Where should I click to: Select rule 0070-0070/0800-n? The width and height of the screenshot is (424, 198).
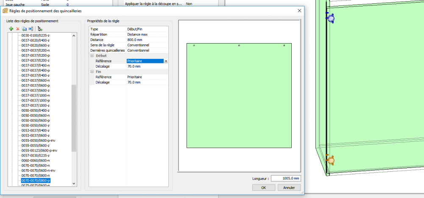click(36, 176)
